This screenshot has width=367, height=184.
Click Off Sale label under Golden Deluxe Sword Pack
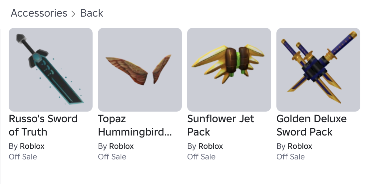[290, 157]
